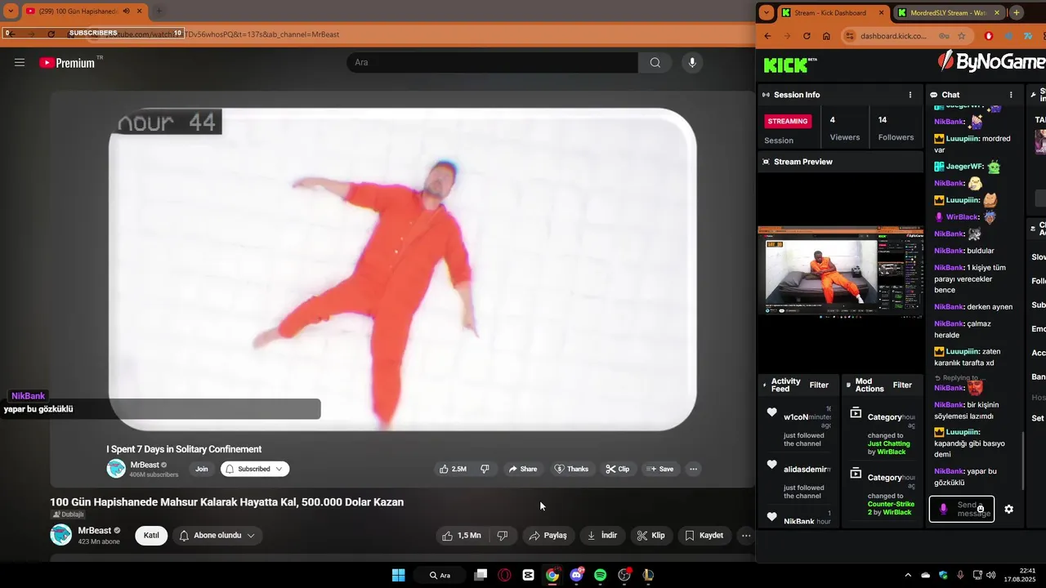This screenshot has width=1046, height=588.
Task: Reload the YouTube page
Action: click(x=51, y=34)
